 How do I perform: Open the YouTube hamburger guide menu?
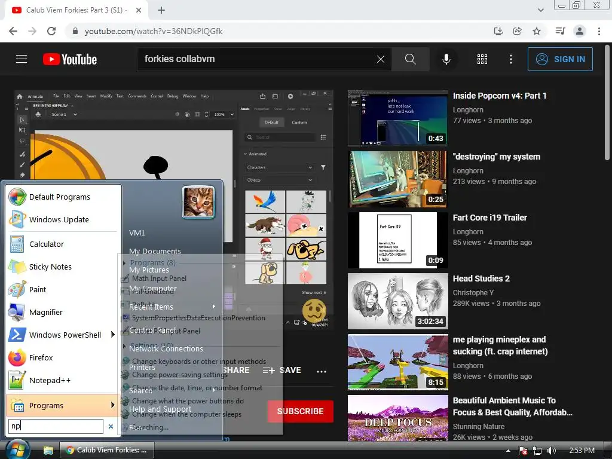point(22,59)
